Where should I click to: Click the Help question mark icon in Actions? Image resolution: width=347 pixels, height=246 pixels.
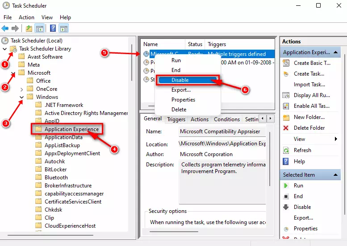coord(286,161)
